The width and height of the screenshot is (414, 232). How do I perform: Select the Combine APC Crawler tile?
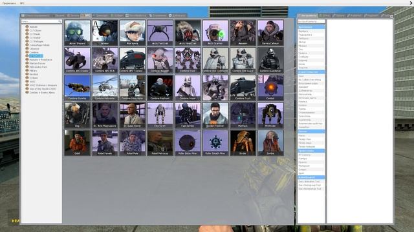[x=78, y=60]
